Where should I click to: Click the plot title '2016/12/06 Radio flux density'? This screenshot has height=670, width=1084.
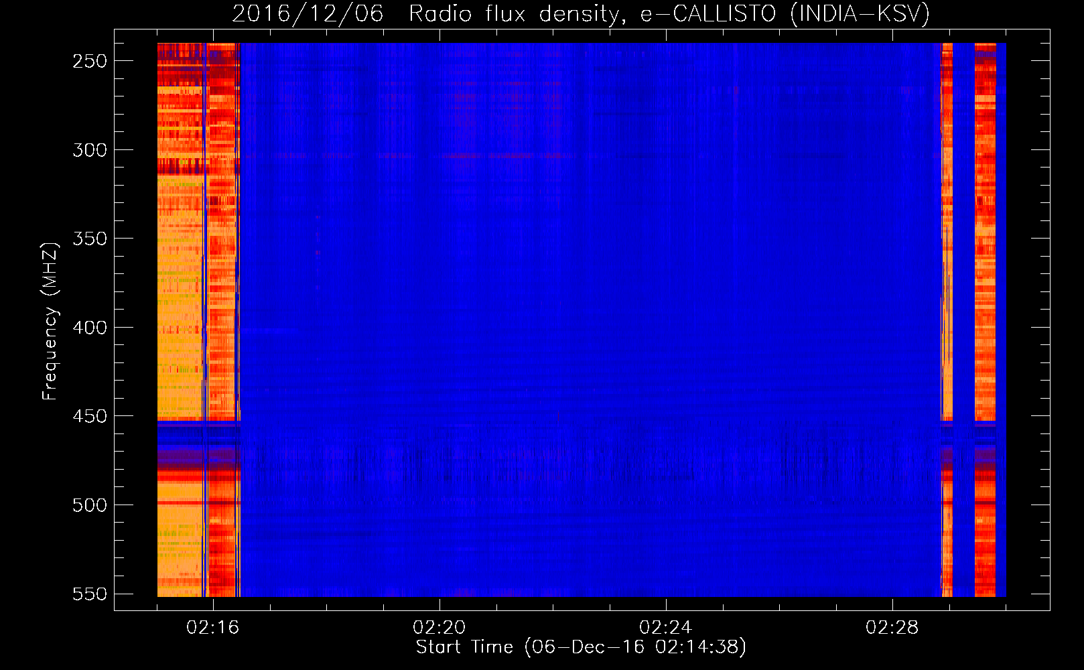pyautogui.click(x=581, y=13)
